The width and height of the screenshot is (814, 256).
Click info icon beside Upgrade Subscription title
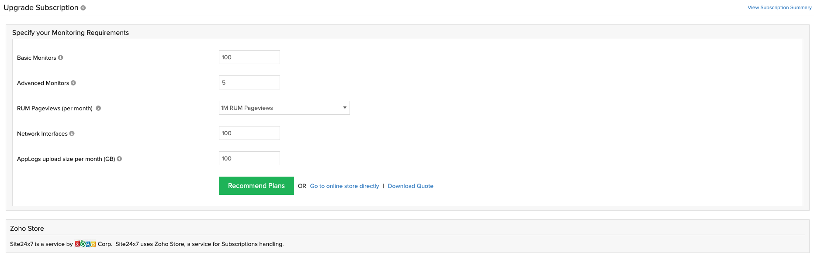coord(83,8)
